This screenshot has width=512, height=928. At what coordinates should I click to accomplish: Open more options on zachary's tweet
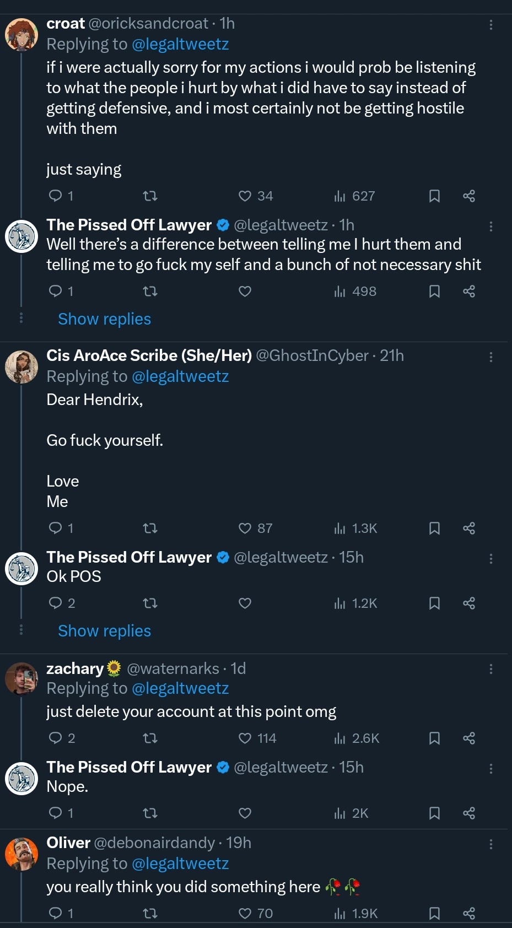pos(491,669)
